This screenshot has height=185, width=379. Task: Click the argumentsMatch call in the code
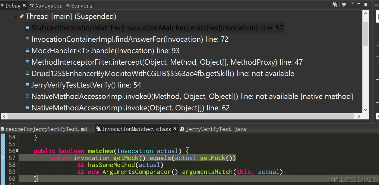click(207, 172)
